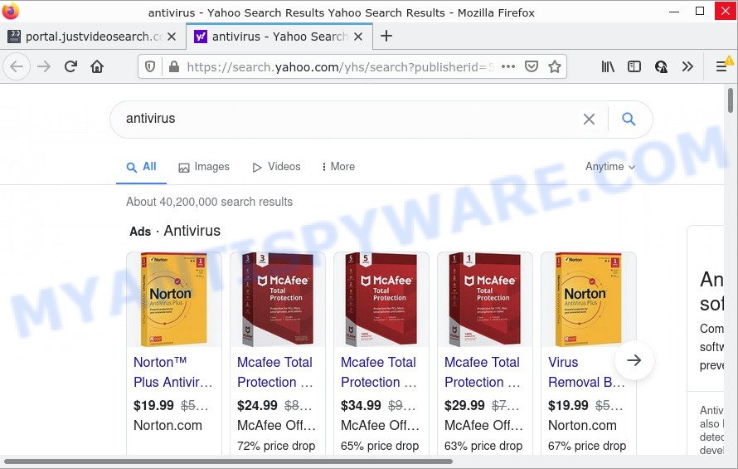Open Virus Removal Norton box image

click(x=589, y=300)
